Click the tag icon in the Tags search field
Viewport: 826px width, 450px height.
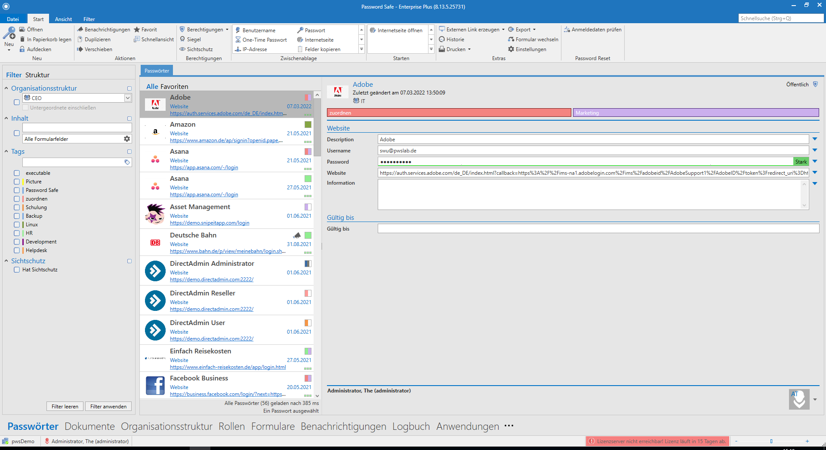point(127,162)
